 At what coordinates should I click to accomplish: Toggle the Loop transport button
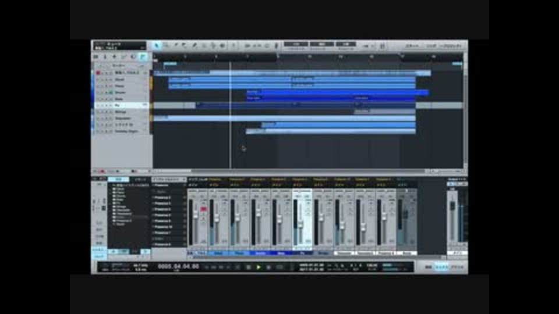click(279, 267)
